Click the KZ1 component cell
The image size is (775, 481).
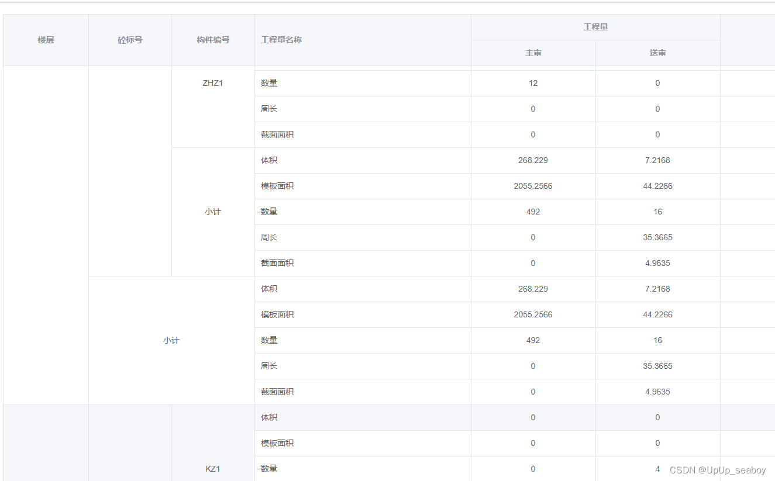pyautogui.click(x=212, y=468)
